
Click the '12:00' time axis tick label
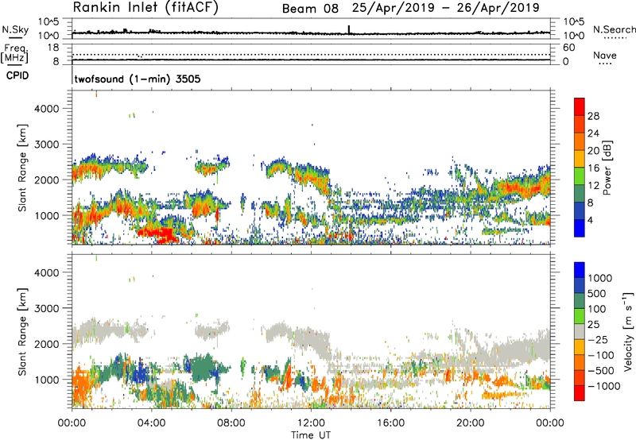pyautogui.click(x=311, y=423)
